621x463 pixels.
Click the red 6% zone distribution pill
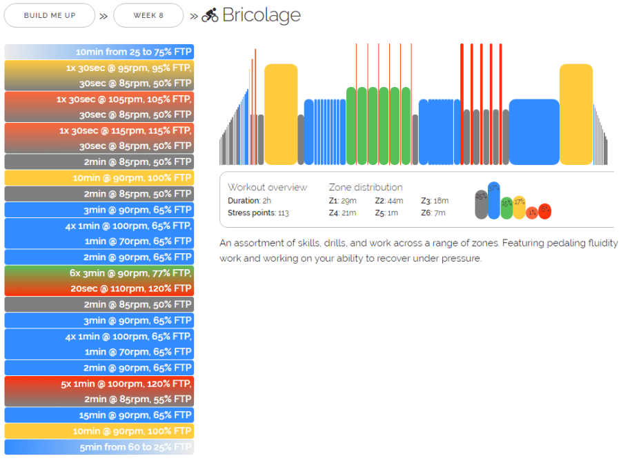tap(545, 211)
